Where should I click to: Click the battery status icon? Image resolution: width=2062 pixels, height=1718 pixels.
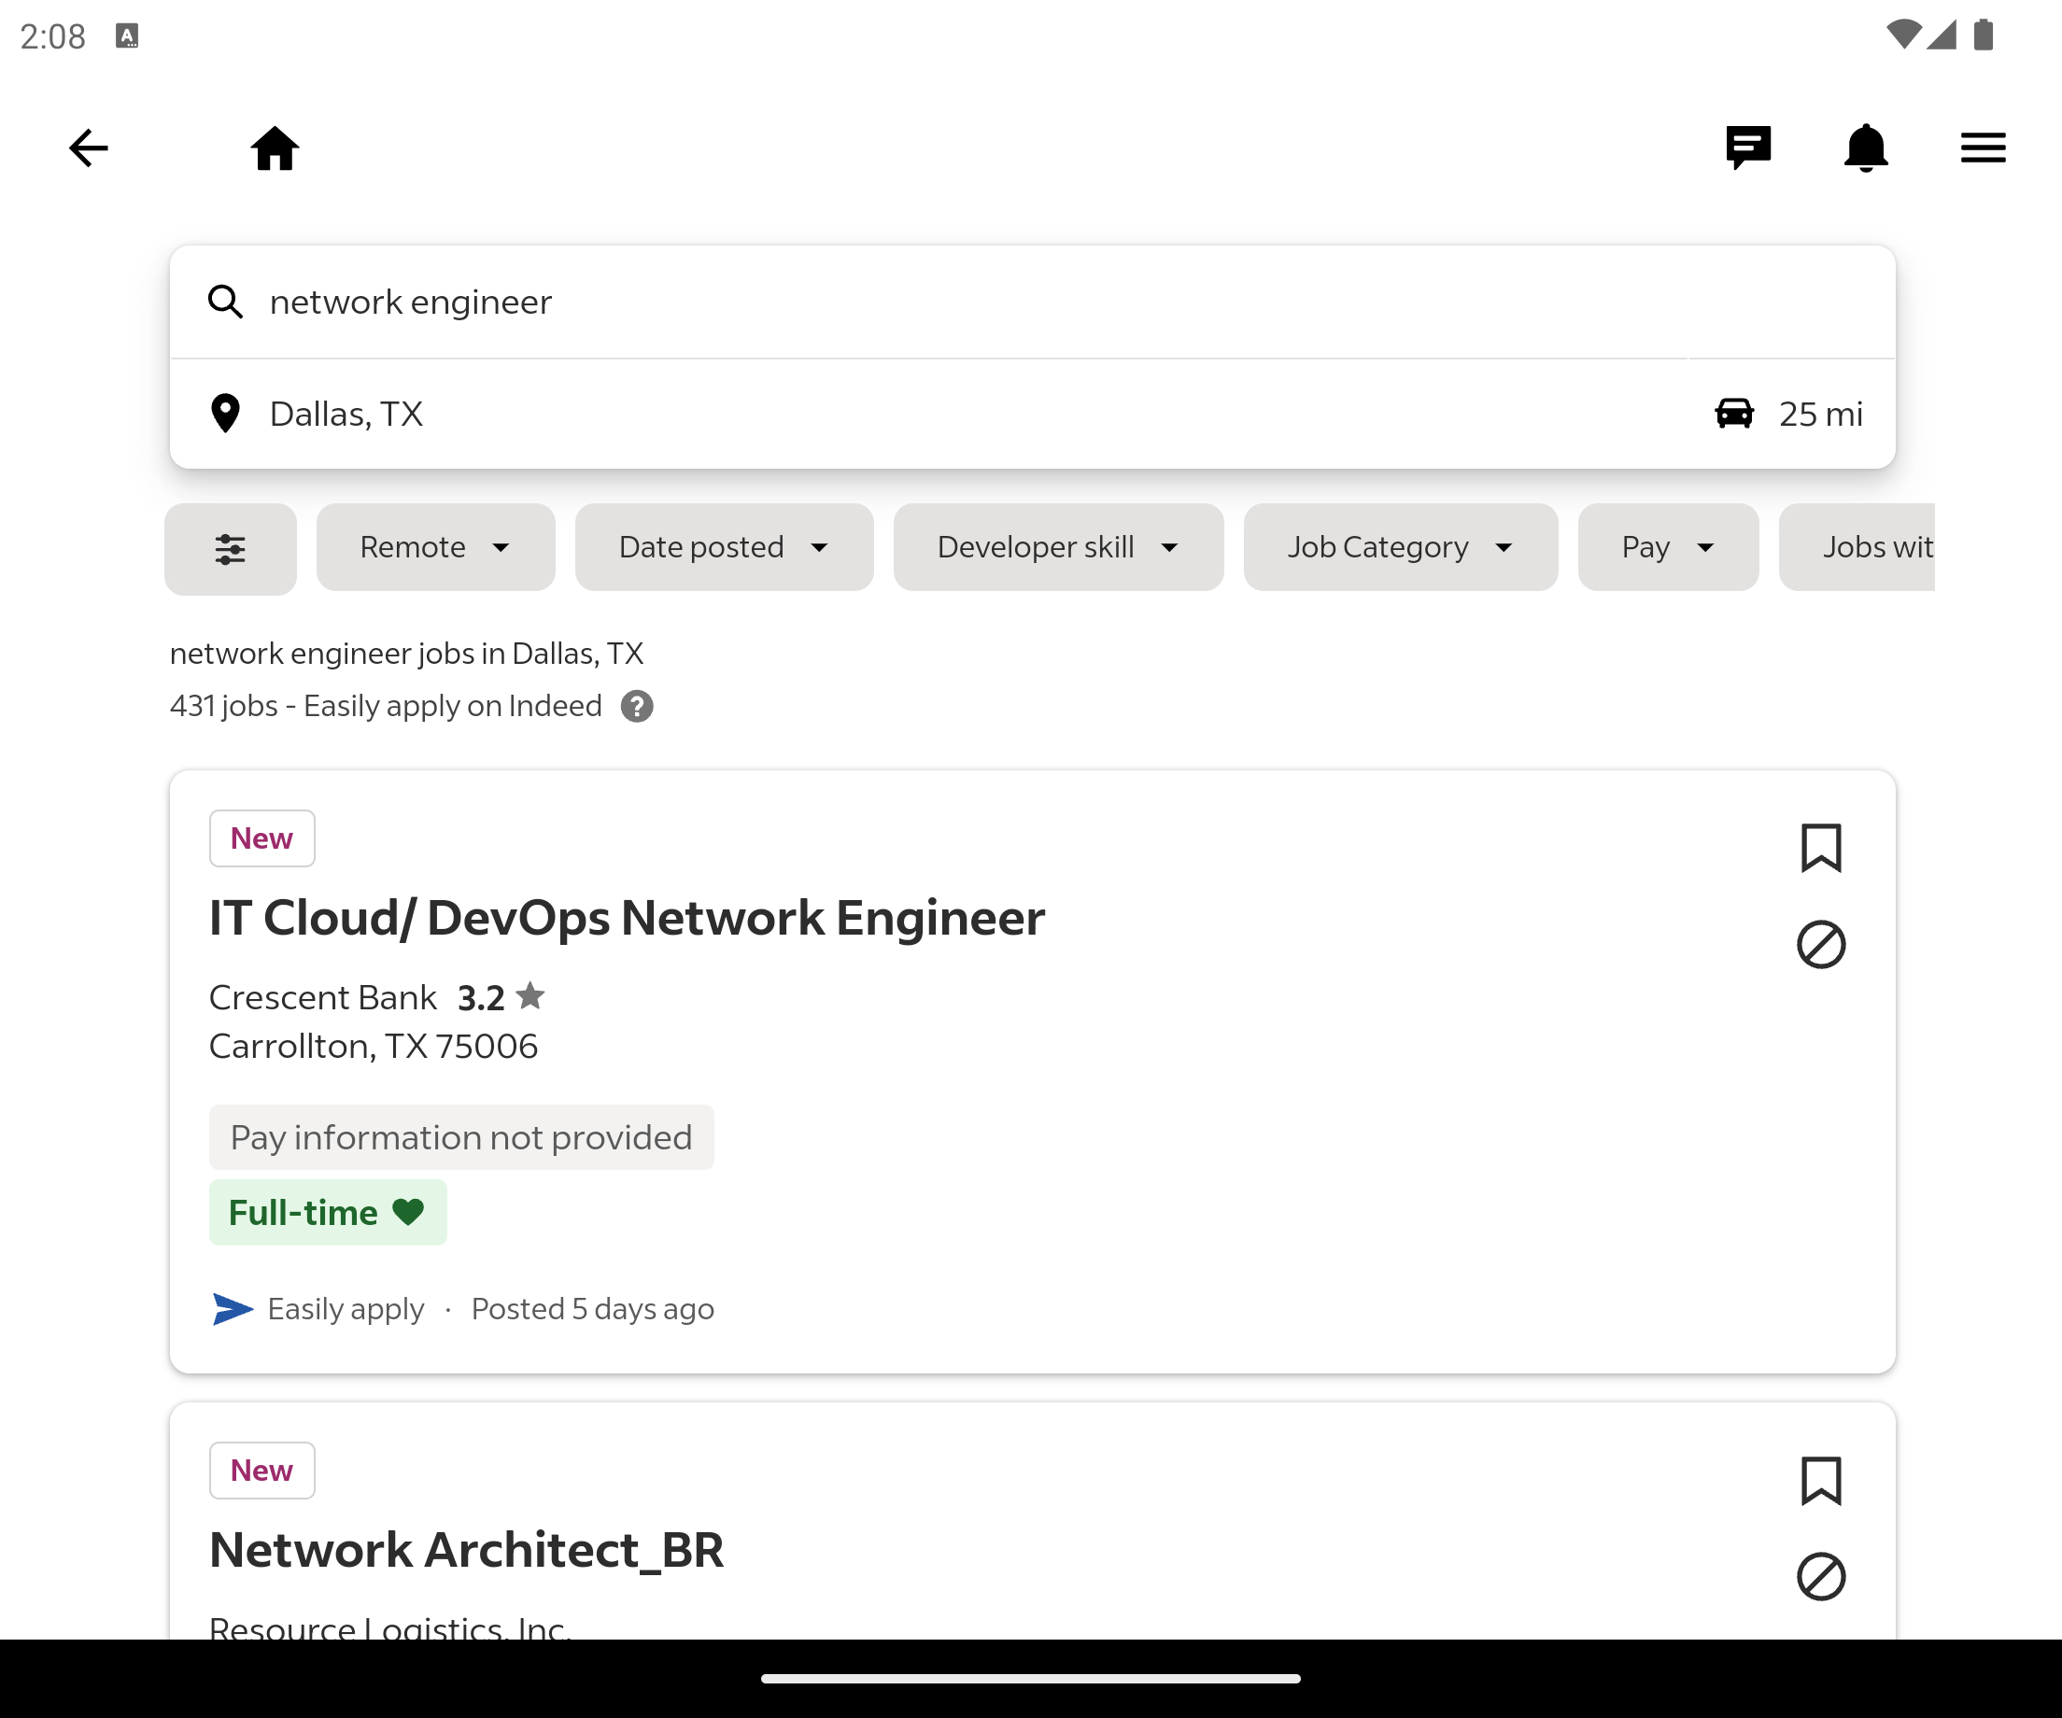pos(1984,35)
